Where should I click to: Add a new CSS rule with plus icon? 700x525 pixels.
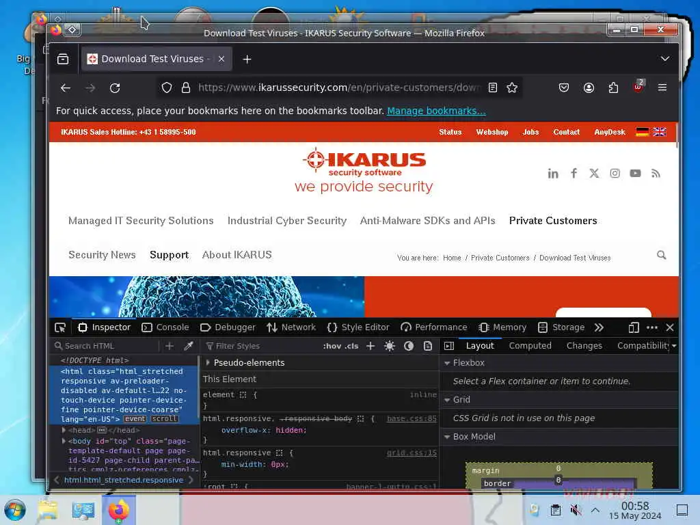(370, 346)
